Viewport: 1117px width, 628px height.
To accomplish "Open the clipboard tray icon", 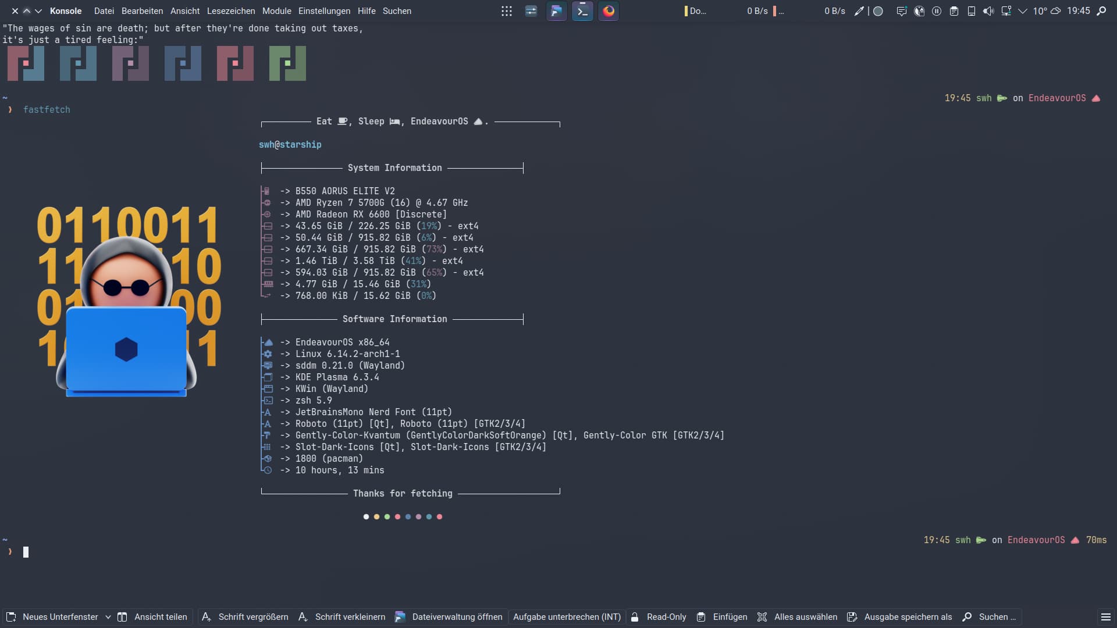I will click(x=954, y=11).
